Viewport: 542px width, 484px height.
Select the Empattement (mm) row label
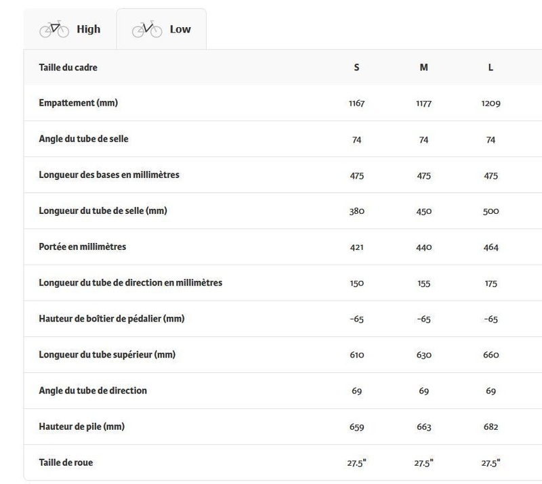coord(79,103)
